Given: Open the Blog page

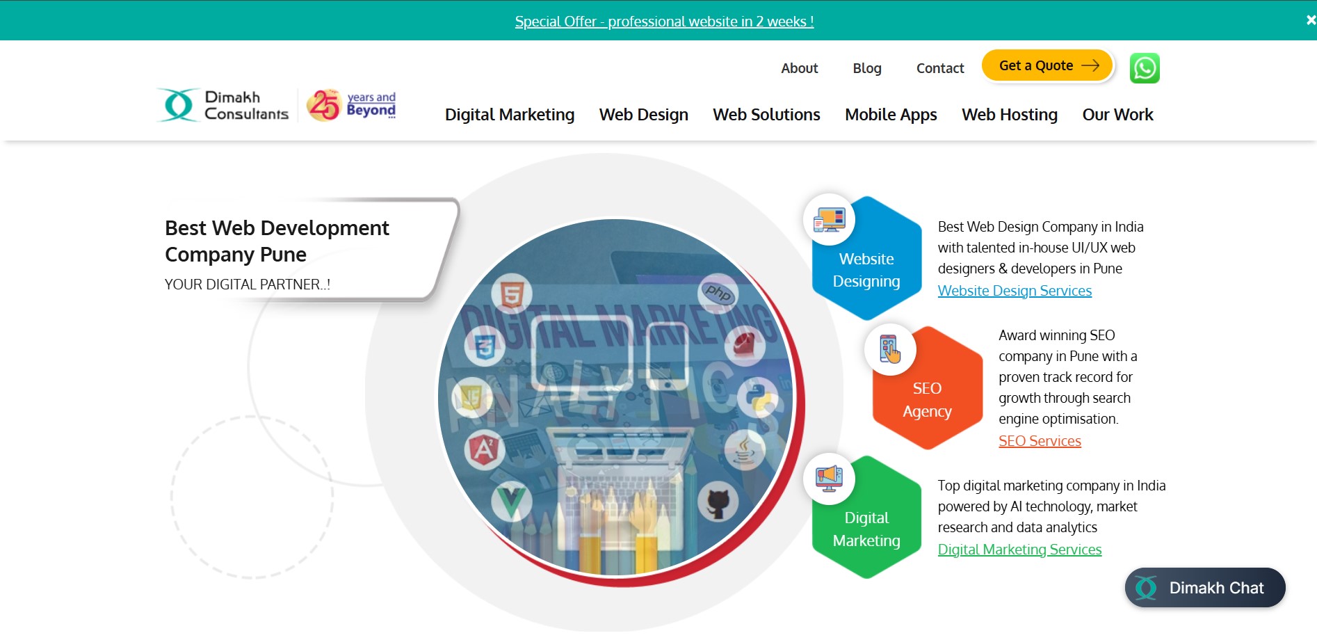Looking at the screenshot, I should coord(867,68).
